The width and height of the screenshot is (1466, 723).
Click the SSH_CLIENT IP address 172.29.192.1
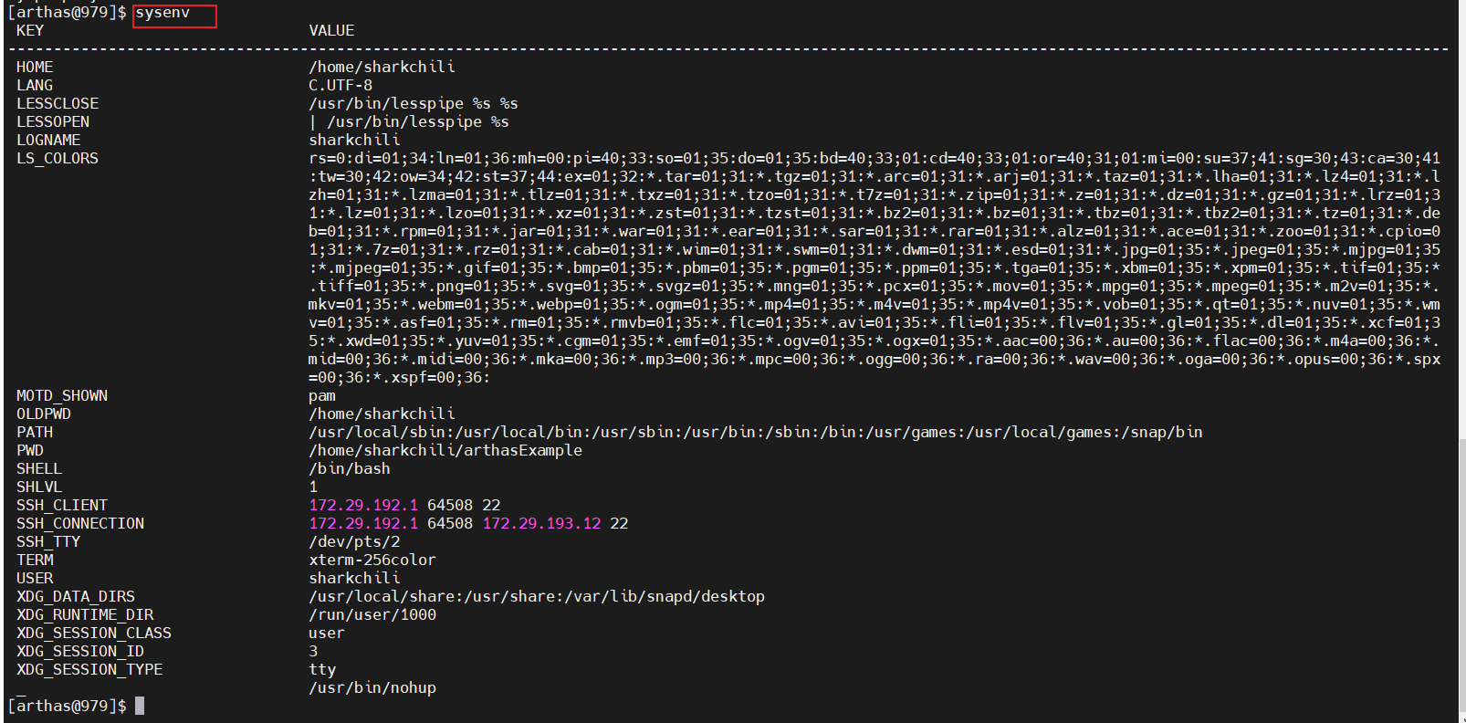(363, 505)
